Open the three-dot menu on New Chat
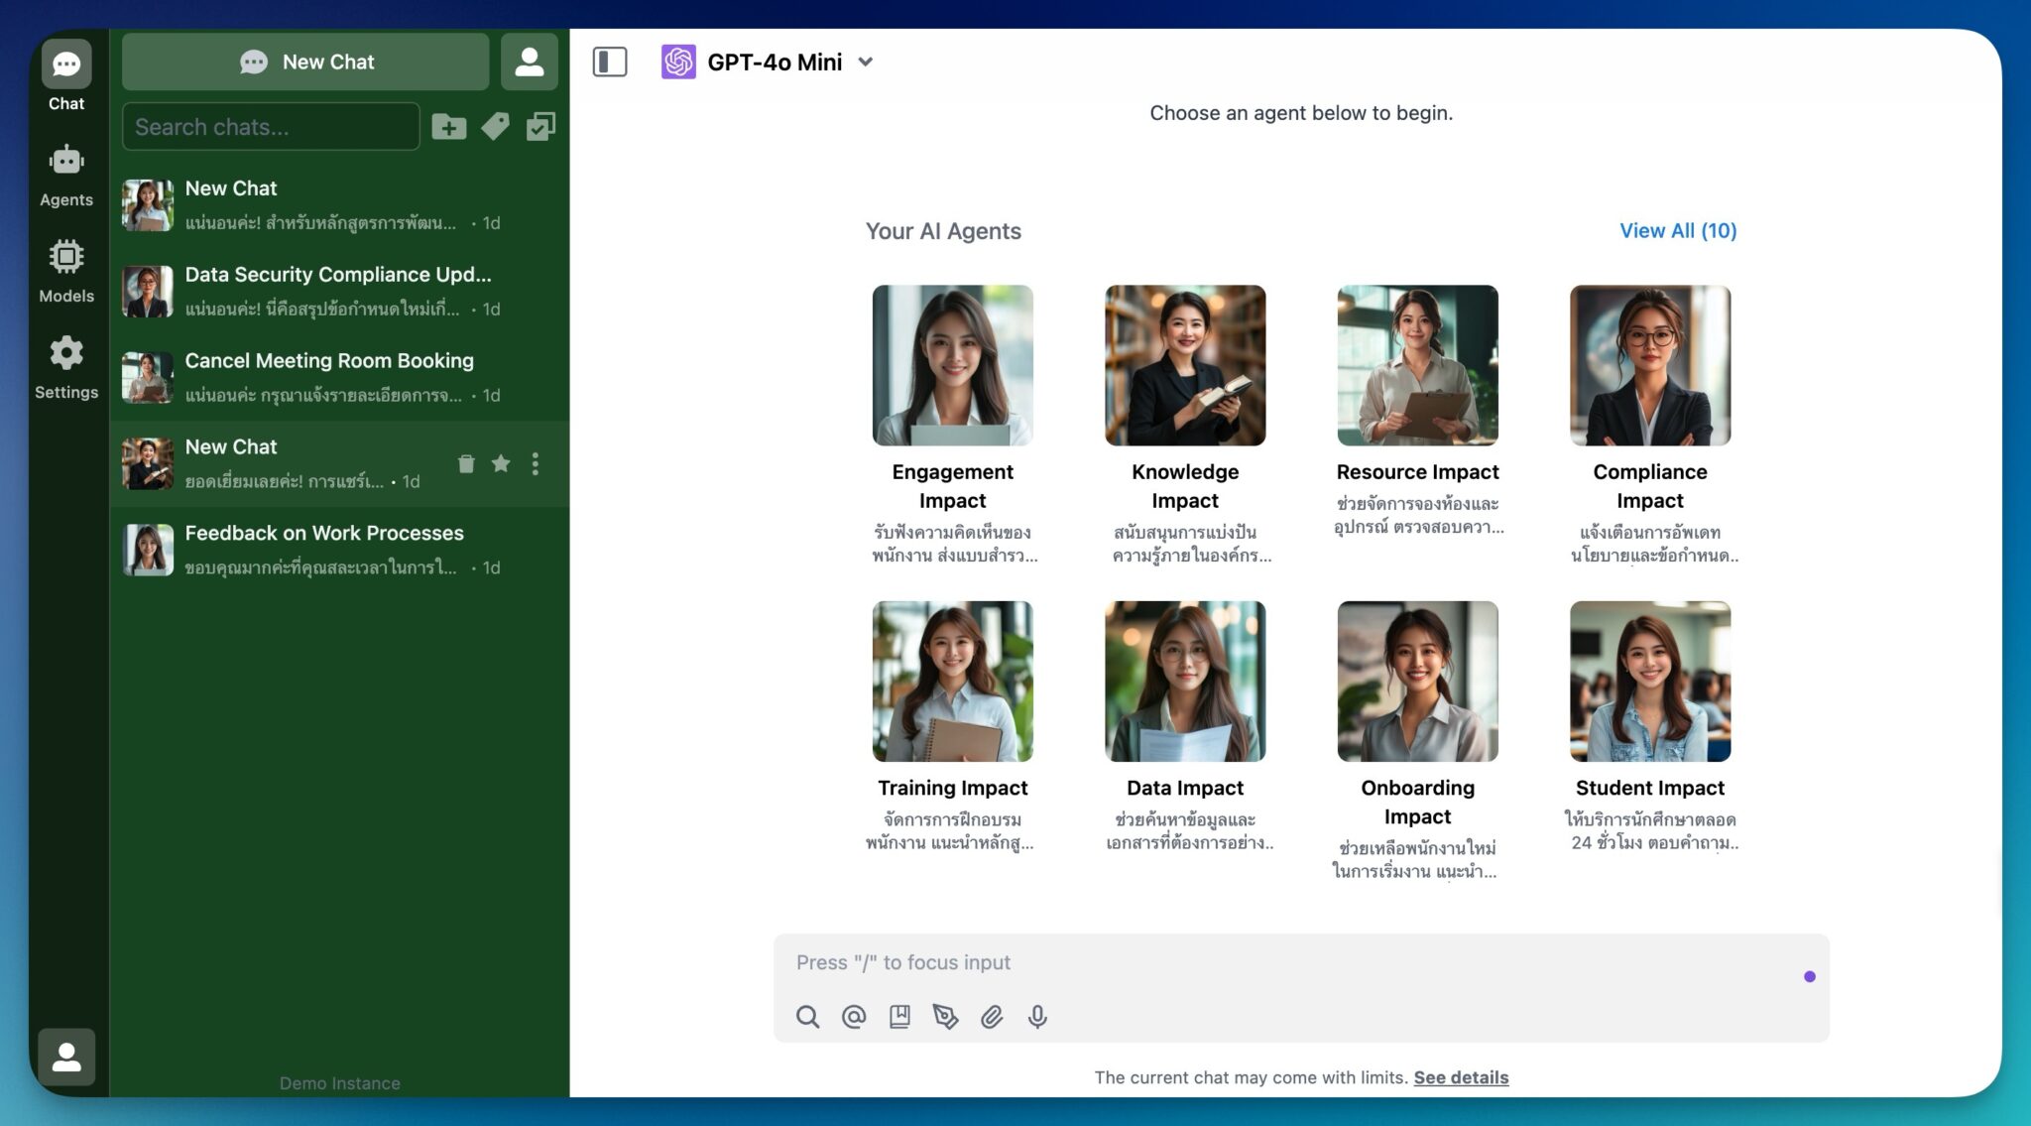Viewport: 2031px width, 1126px height. pyautogui.click(x=536, y=463)
